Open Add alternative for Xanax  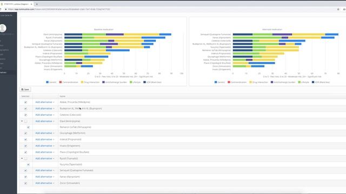(x=45, y=177)
